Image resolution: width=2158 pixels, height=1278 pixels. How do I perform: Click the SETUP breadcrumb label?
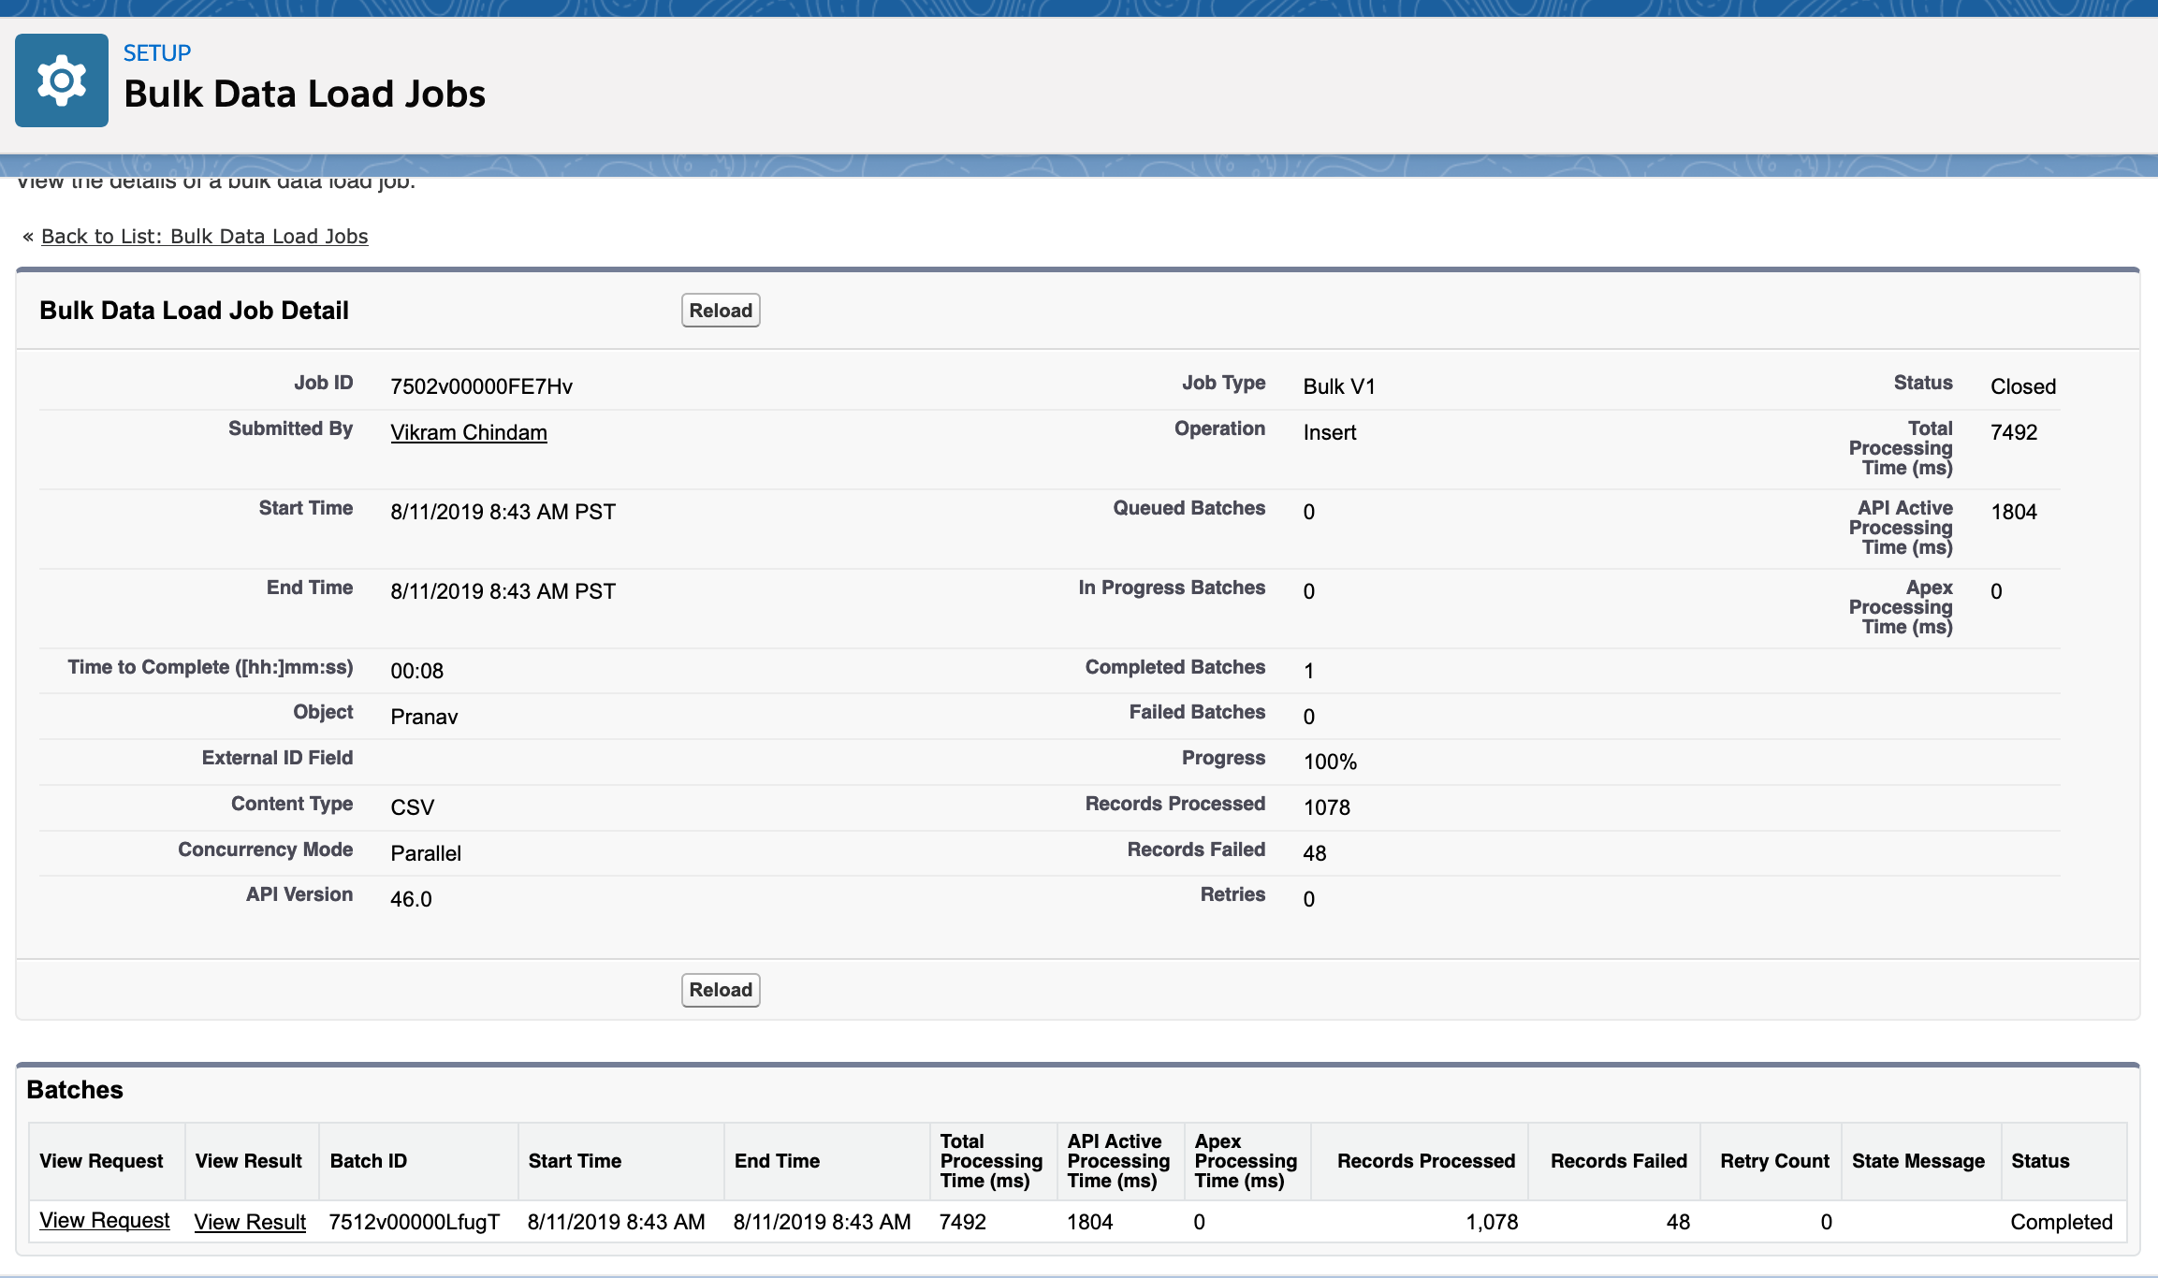coord(157,53)
